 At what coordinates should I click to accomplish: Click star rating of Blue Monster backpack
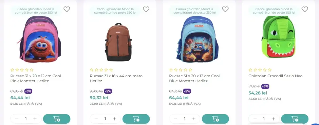181,70
